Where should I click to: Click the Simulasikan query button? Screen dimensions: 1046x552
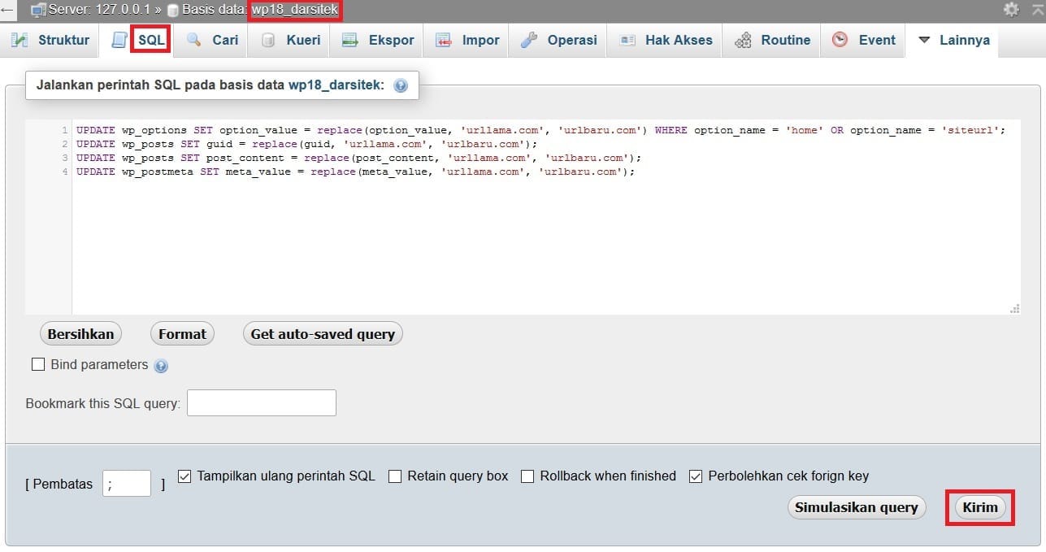pos(857,507)
